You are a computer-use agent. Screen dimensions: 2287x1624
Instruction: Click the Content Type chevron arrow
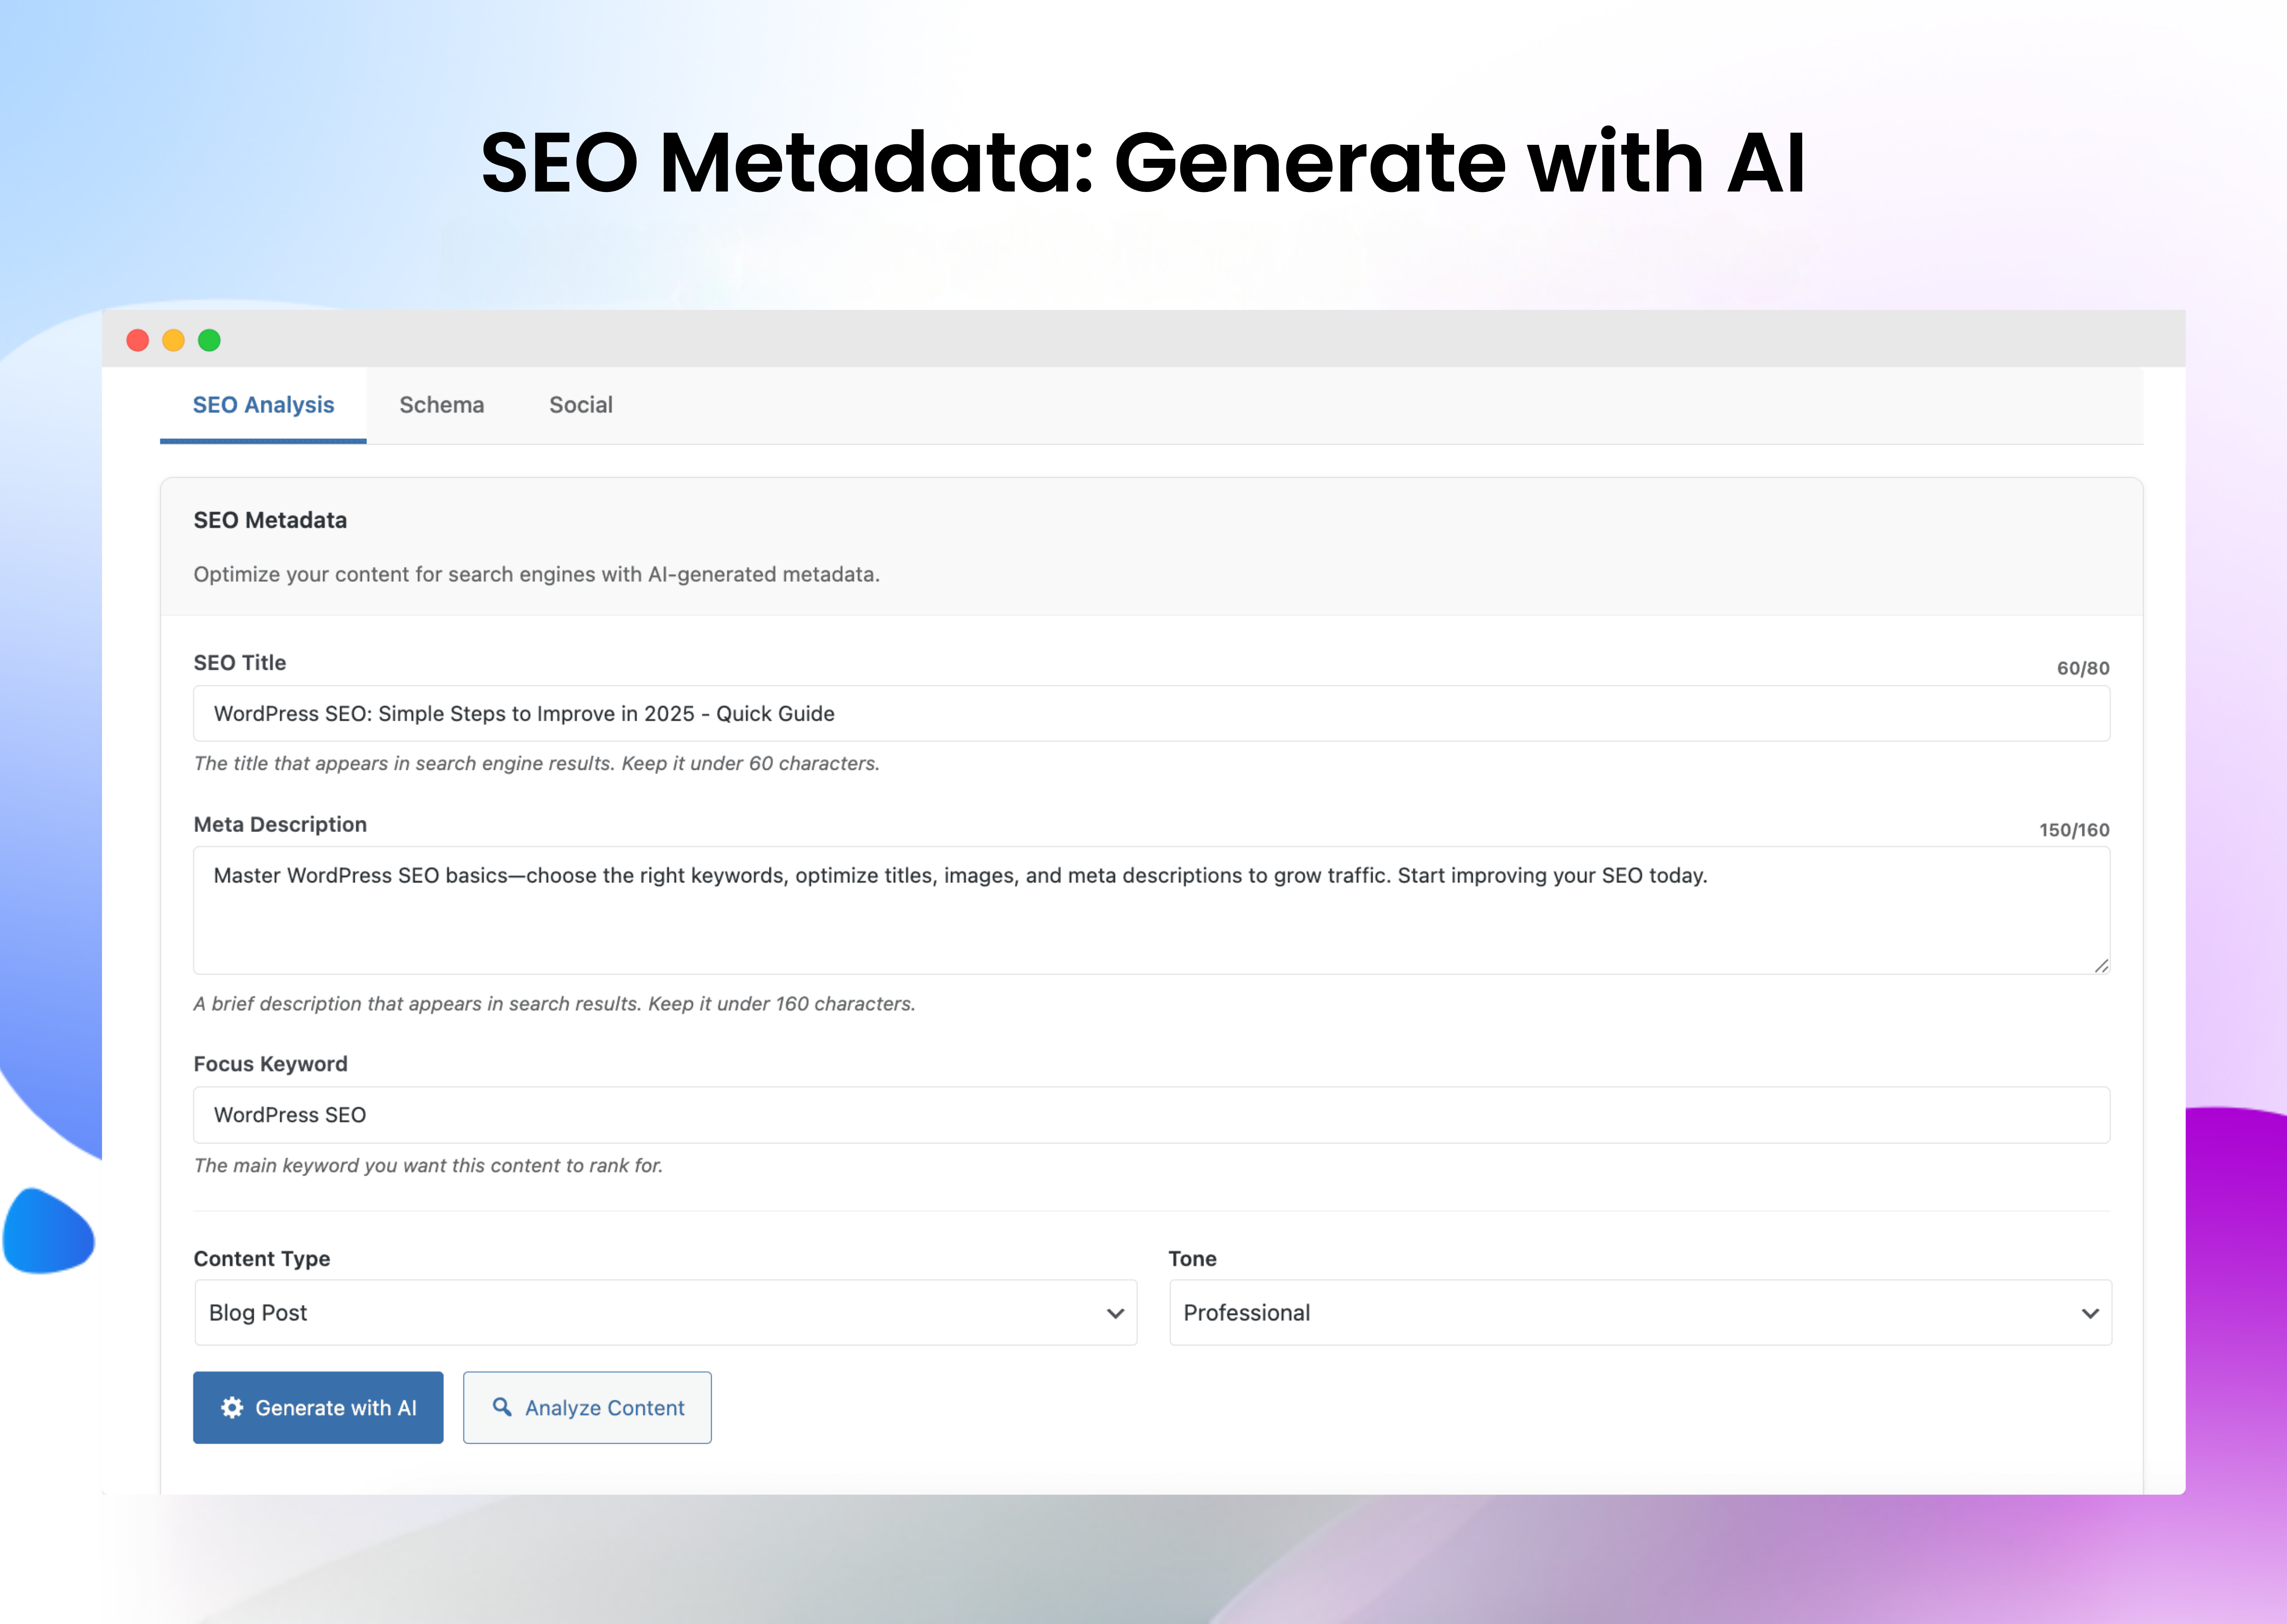pyautogui.click(x=1115, y=1313)
